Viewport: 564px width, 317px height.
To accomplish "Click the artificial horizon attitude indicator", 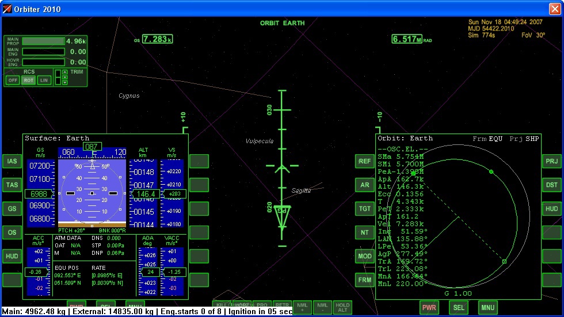I will [92, 193].
